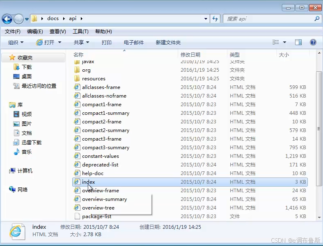Select the resources folder icon
The image size is (323, 246).
click(x=77, y=78)
